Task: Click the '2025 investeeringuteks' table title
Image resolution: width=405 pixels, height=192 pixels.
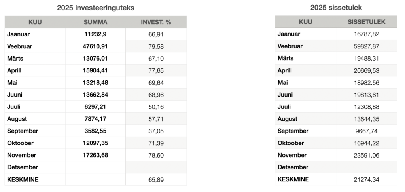Action: click(95, 8)
